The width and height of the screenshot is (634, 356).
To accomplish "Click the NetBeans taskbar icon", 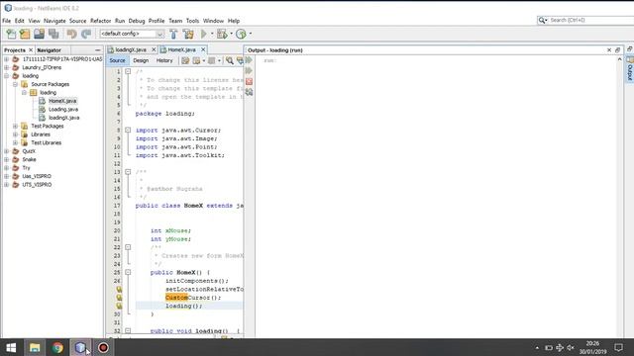I will pos(80,347).
